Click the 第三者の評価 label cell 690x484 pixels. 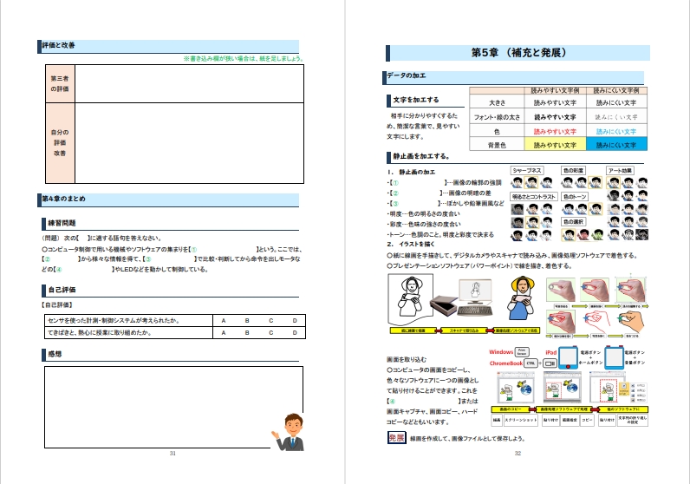(x=60, y=83)
